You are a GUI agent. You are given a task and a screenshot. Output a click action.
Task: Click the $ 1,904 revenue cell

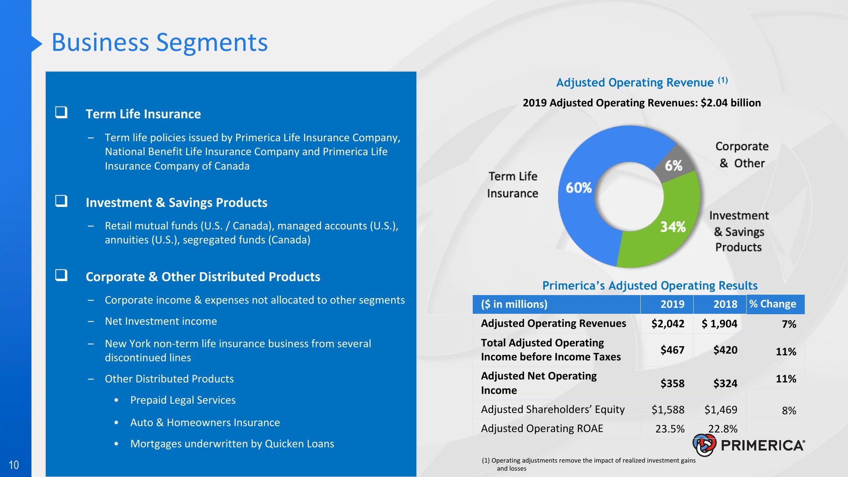[x=720, y=324]
